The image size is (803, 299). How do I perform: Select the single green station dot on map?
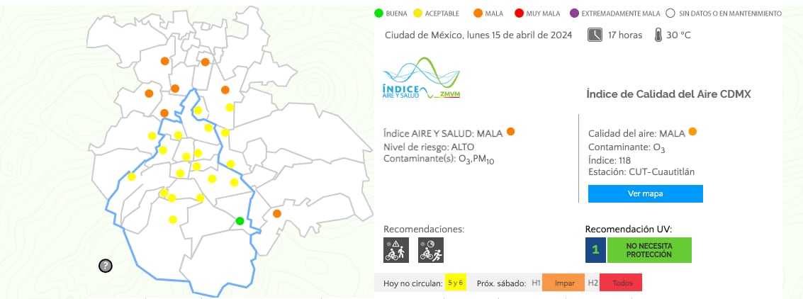click(240, 221)
